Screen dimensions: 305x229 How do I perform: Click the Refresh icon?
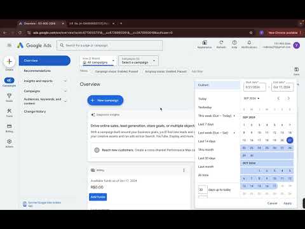tap(221, 45)
